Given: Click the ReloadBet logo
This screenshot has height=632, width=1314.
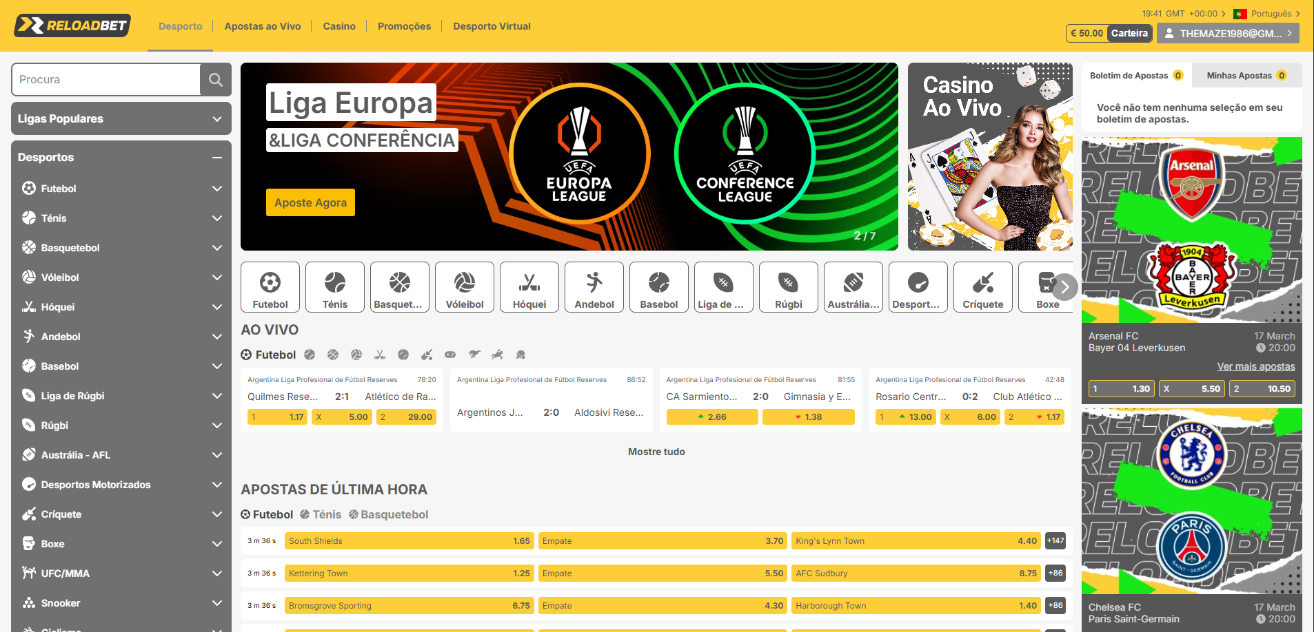Looking at the screenshot, I should coord(72,25).
